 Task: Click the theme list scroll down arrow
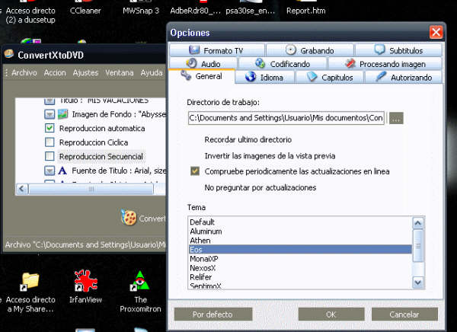tap(418, 283)
